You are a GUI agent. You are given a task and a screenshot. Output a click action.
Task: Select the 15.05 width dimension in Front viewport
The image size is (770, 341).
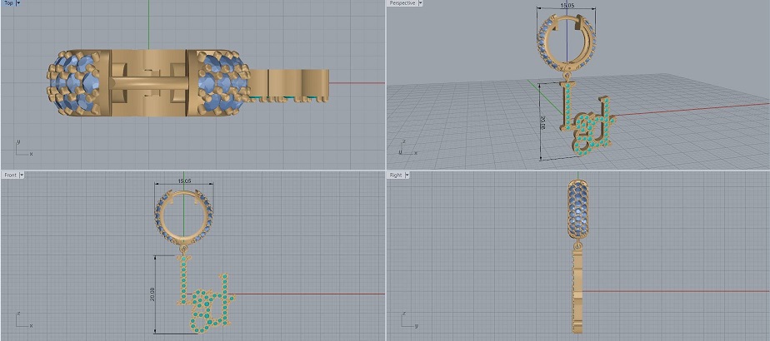click(184, 180)
